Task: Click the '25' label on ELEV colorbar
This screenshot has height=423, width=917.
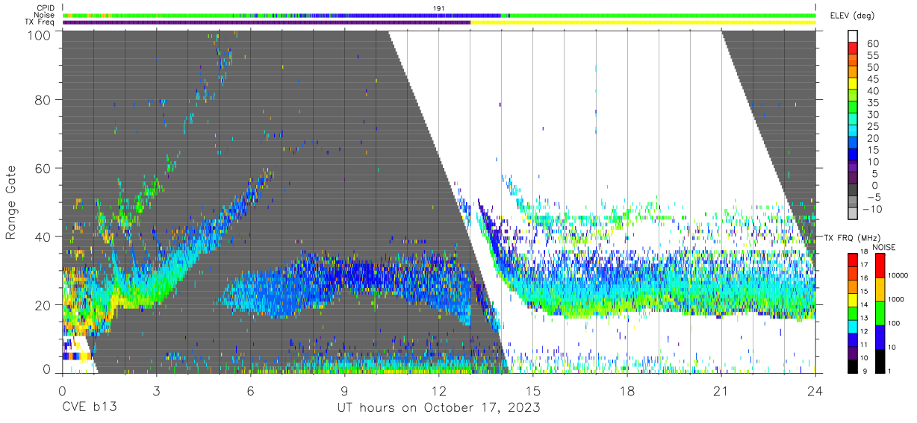Action: click(872, 127)
